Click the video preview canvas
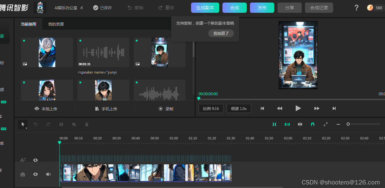 (x=298, y=55)
